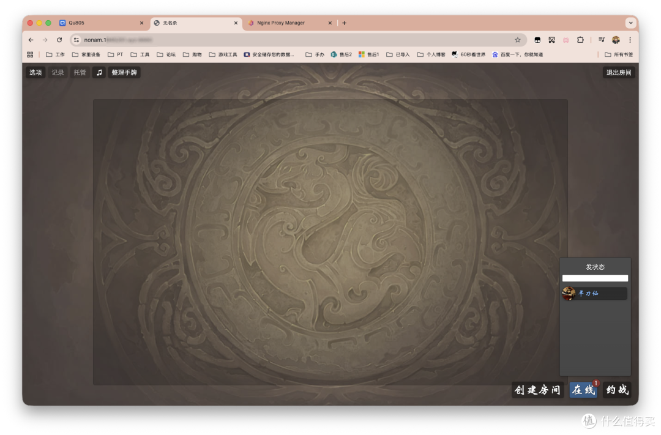The height and width of the screenshot is (435, 661).
Task: Open the media control playlist icon
Action: pos(602,40)
